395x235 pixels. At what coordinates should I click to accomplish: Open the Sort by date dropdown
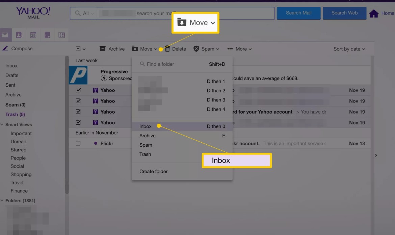click(x=349, y=49)
